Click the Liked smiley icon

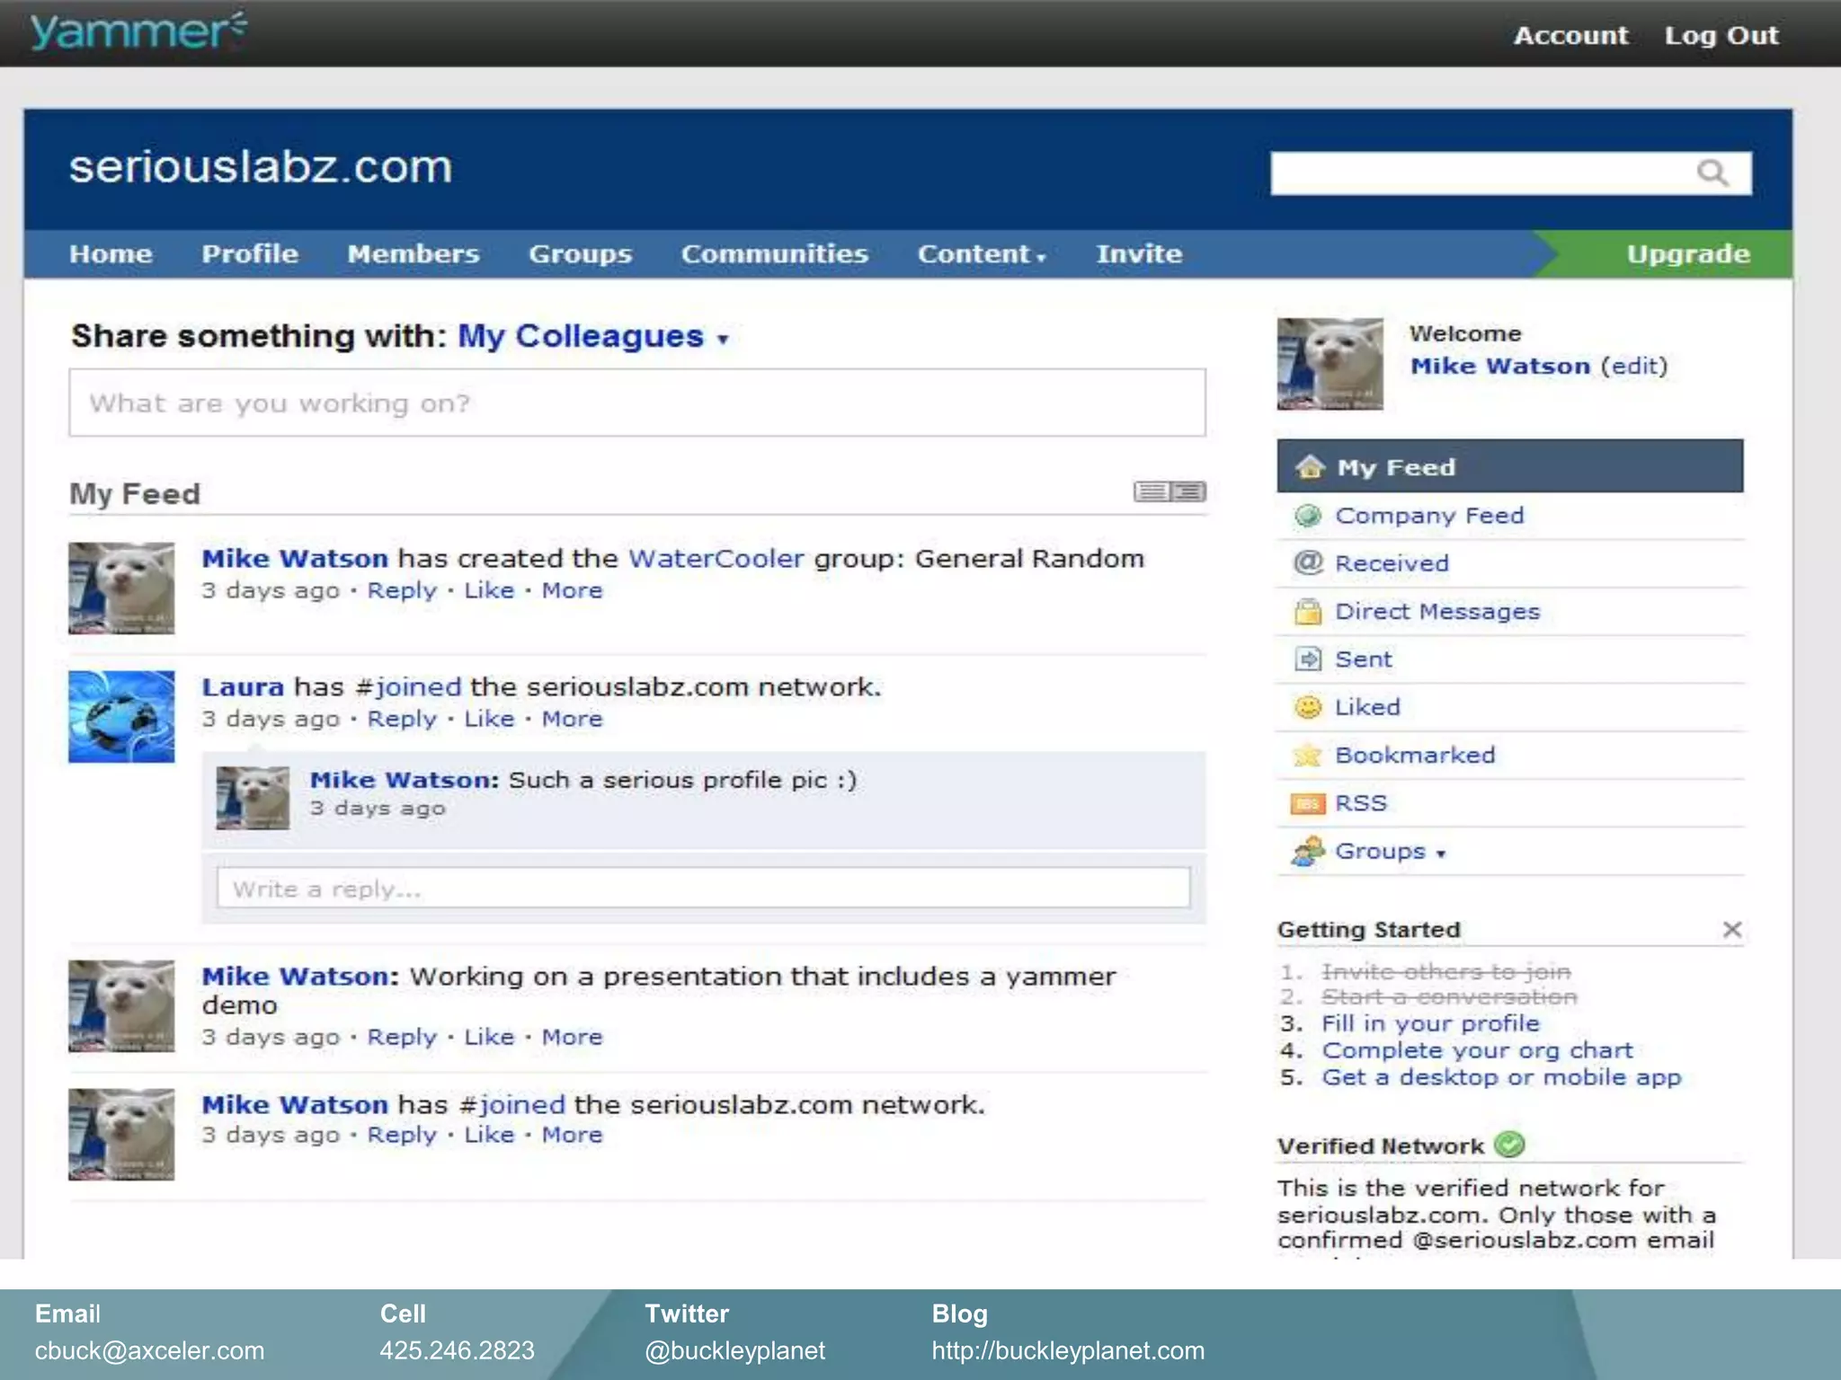[1308, 707]
